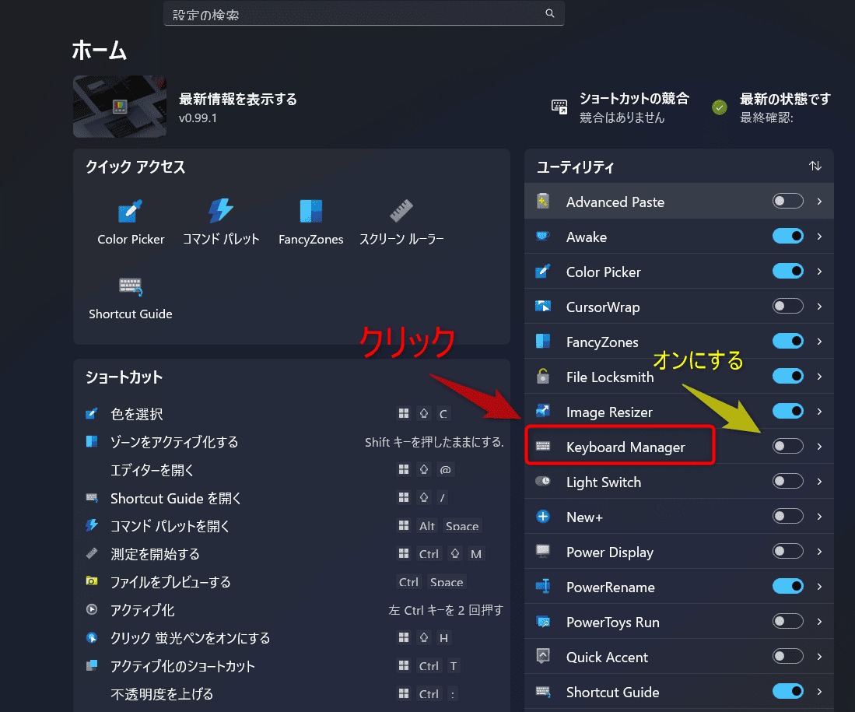
Task: Click the Awake utility icon
Action: tap(542, 237)
